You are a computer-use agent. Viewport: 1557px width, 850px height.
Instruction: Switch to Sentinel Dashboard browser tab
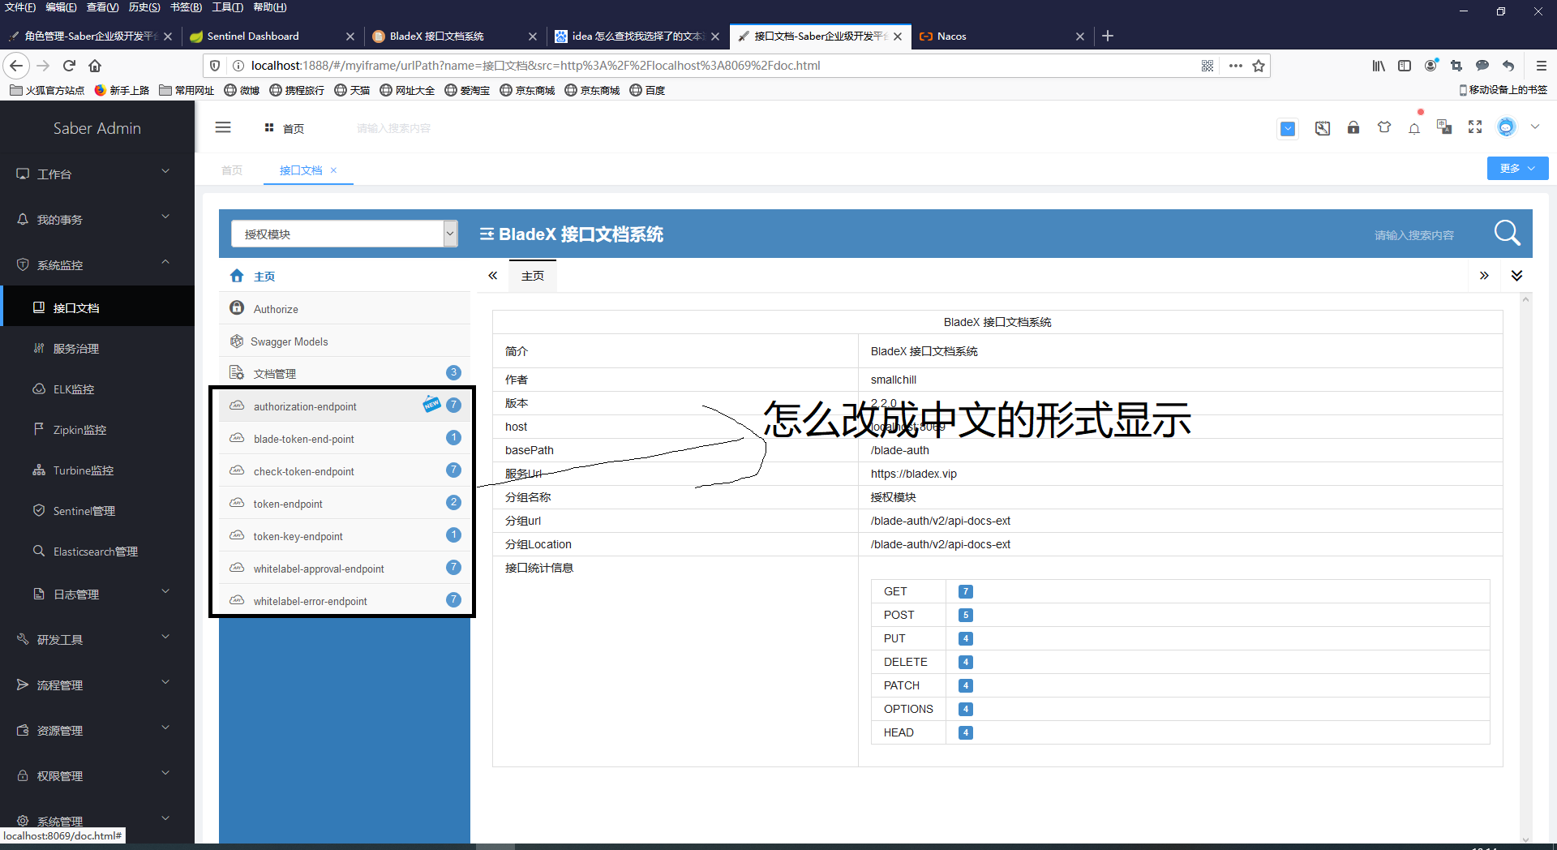point(273,36)
